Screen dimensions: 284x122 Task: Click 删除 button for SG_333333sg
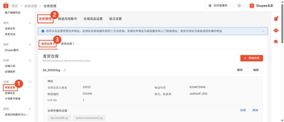[x=240, y=70]
